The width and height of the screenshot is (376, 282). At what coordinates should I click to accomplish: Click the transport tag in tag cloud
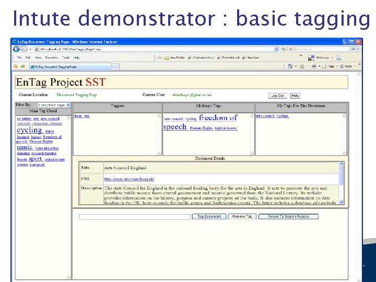pyautogui.click(x=38, y=164)
